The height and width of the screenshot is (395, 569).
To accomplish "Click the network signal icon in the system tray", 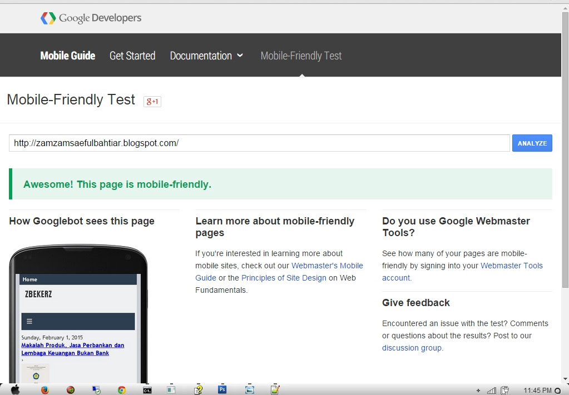I will 491,391.
